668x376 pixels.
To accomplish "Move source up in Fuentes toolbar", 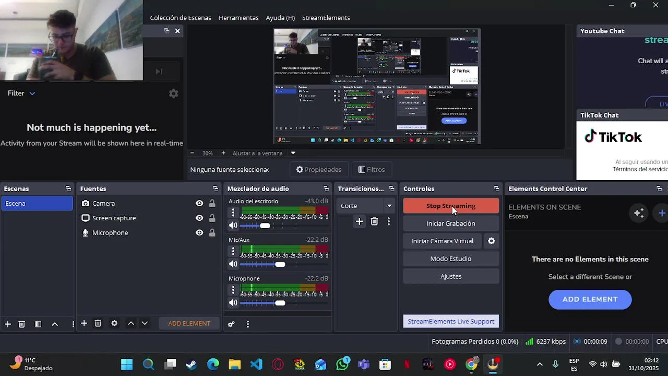I will (x=131, y=324).
